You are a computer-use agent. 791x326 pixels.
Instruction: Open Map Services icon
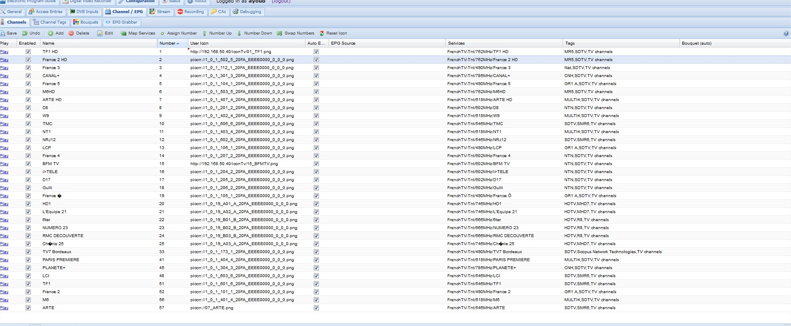pos(124,33)
